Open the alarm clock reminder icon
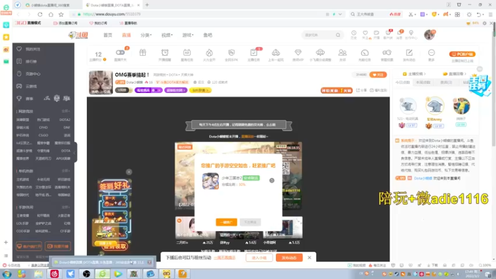Viewport: 496px width, 279px height. coord(165,53)
